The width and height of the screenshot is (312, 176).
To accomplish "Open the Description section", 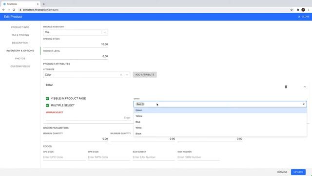I will [20, 43].
